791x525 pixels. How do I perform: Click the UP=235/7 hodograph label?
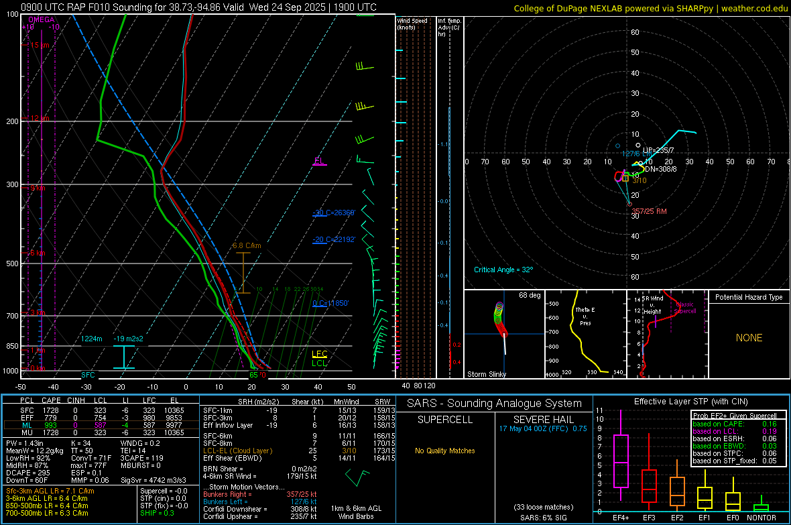pos(658,150)
